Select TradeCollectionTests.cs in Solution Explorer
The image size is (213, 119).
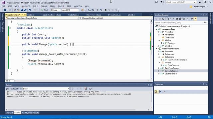click(x=177, y=60)
